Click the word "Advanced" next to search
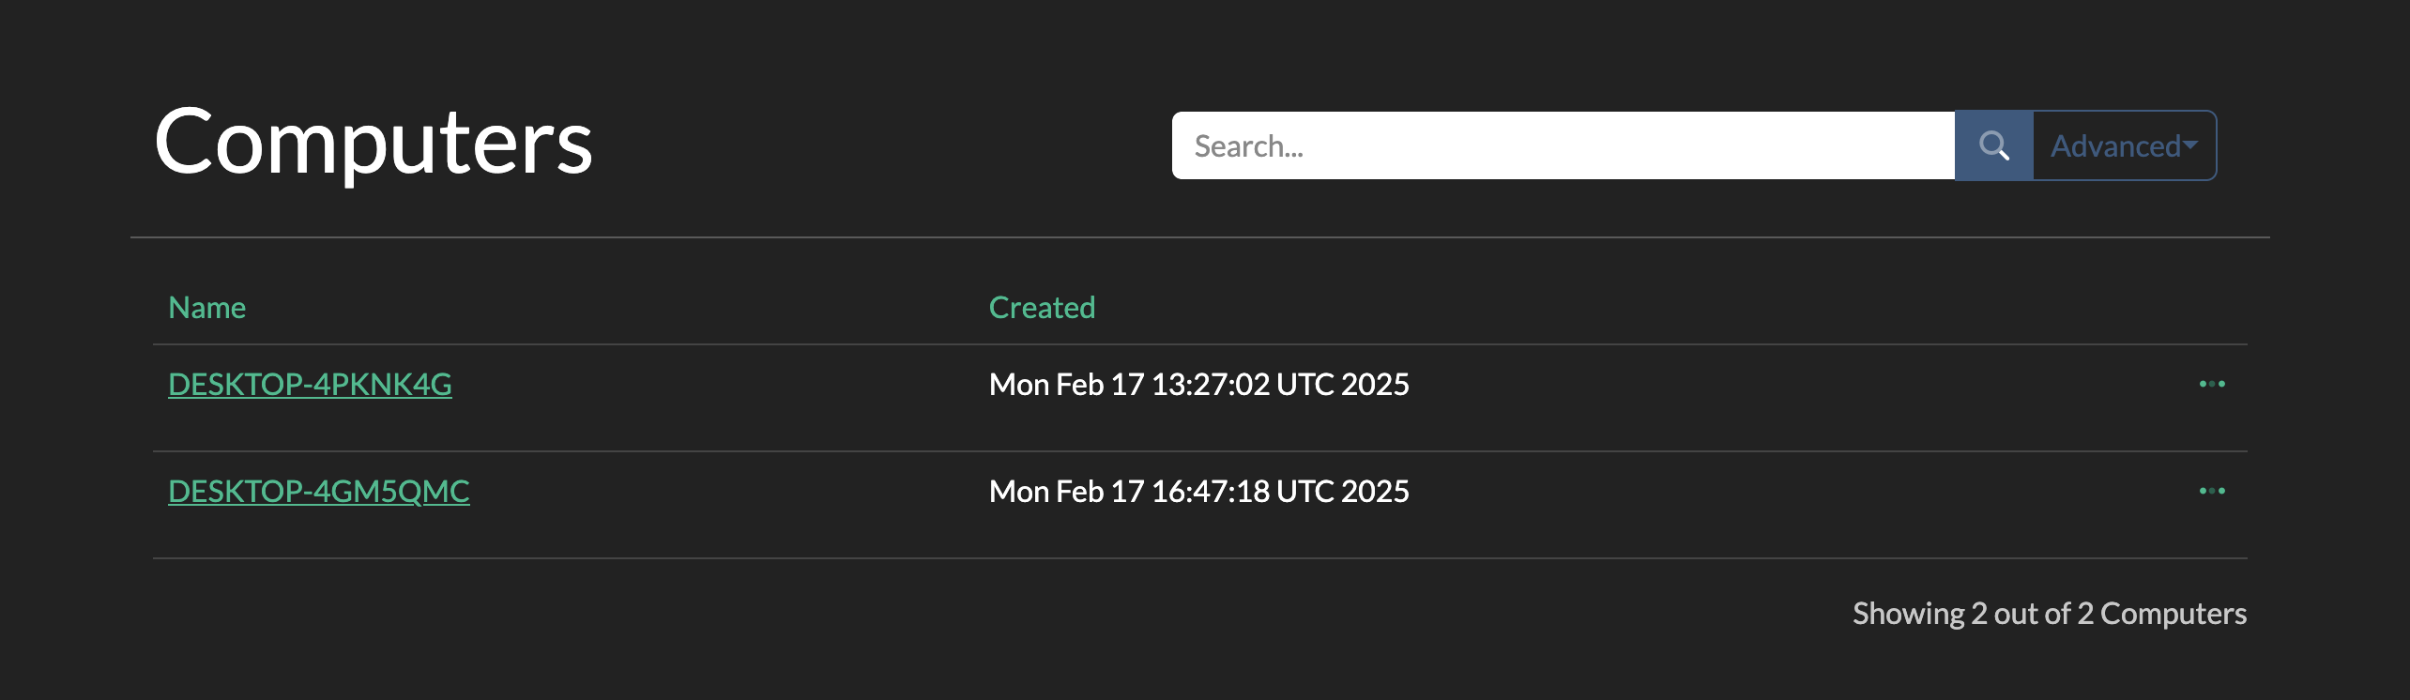Screen dimensions: 2410x700 tap(2115, 146)
